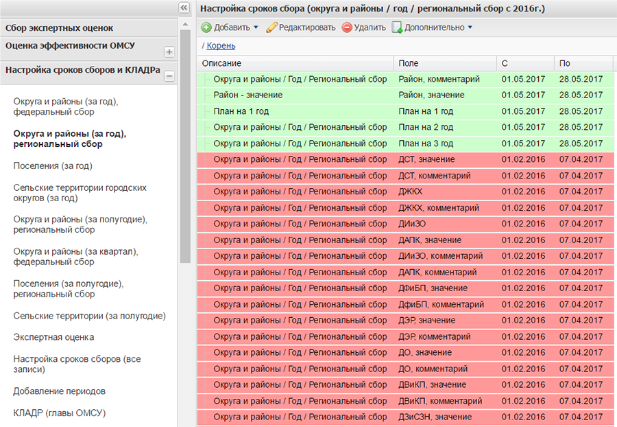Collapse the Настройка сроков сборов и КЛАДРа section
617x427 pixels.
click(169, 76)
